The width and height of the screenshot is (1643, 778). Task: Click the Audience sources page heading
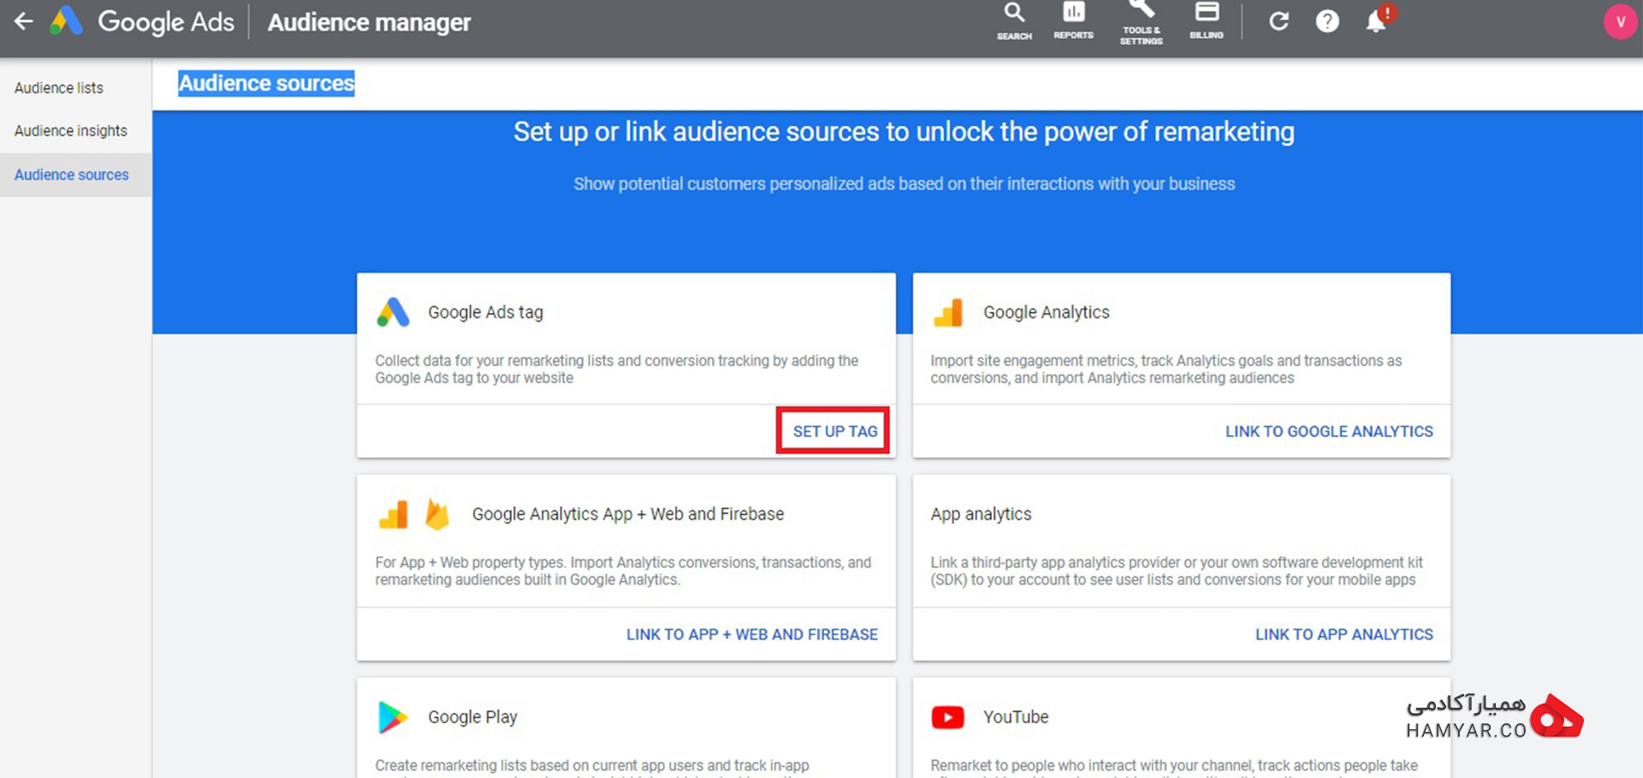tap(266, 83)
